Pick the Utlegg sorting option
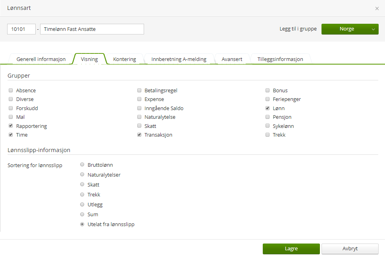Screen dimensions: 385x257 (x=82, y=204)
